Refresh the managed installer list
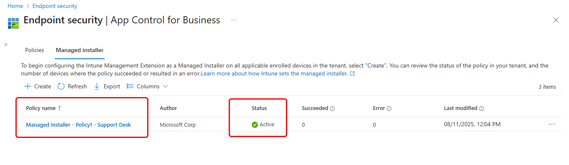 click(72, 86)
